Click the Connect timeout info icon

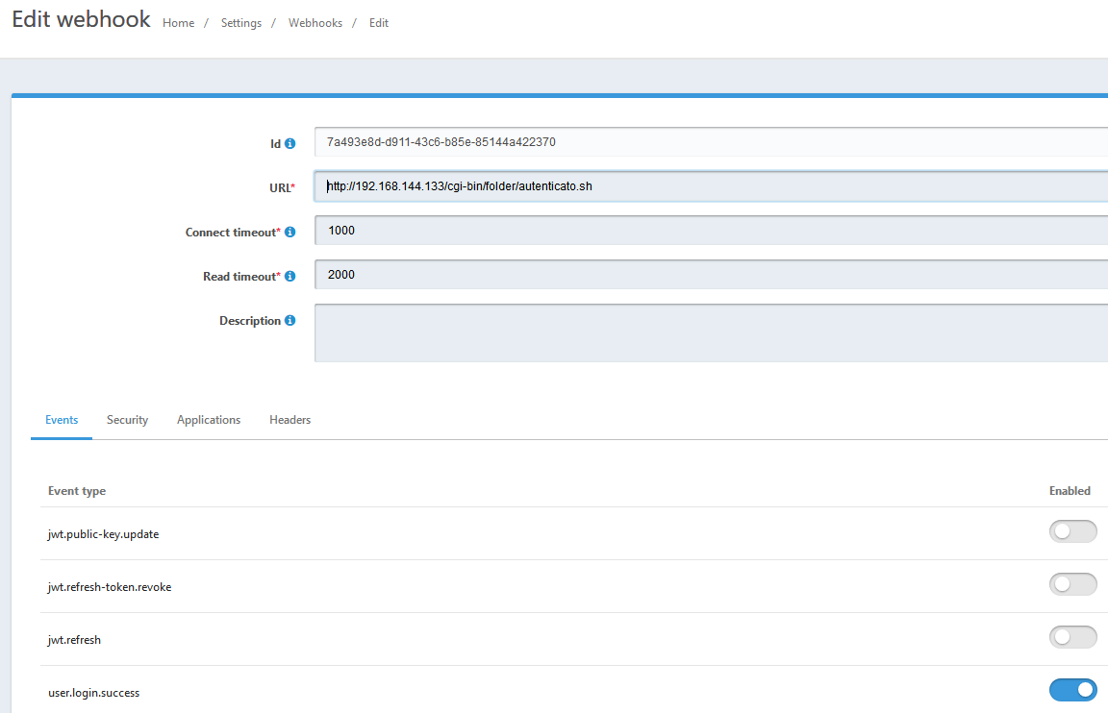pos(290,233)
